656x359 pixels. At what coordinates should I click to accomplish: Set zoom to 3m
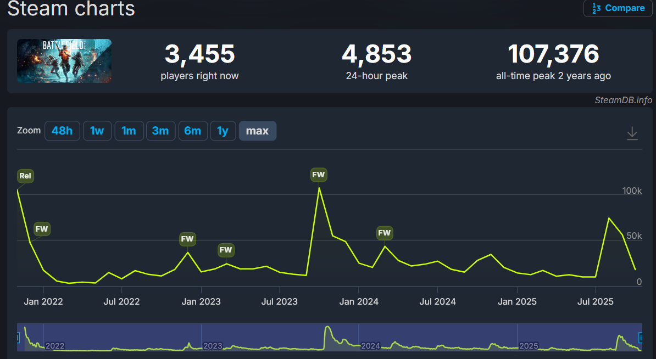tap(160, 131)
